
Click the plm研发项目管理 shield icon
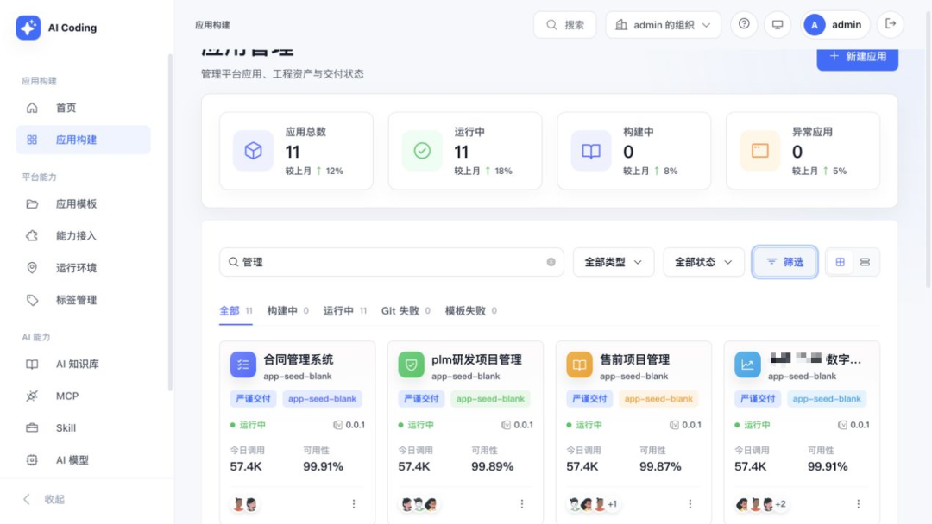[x=412, y=365]
